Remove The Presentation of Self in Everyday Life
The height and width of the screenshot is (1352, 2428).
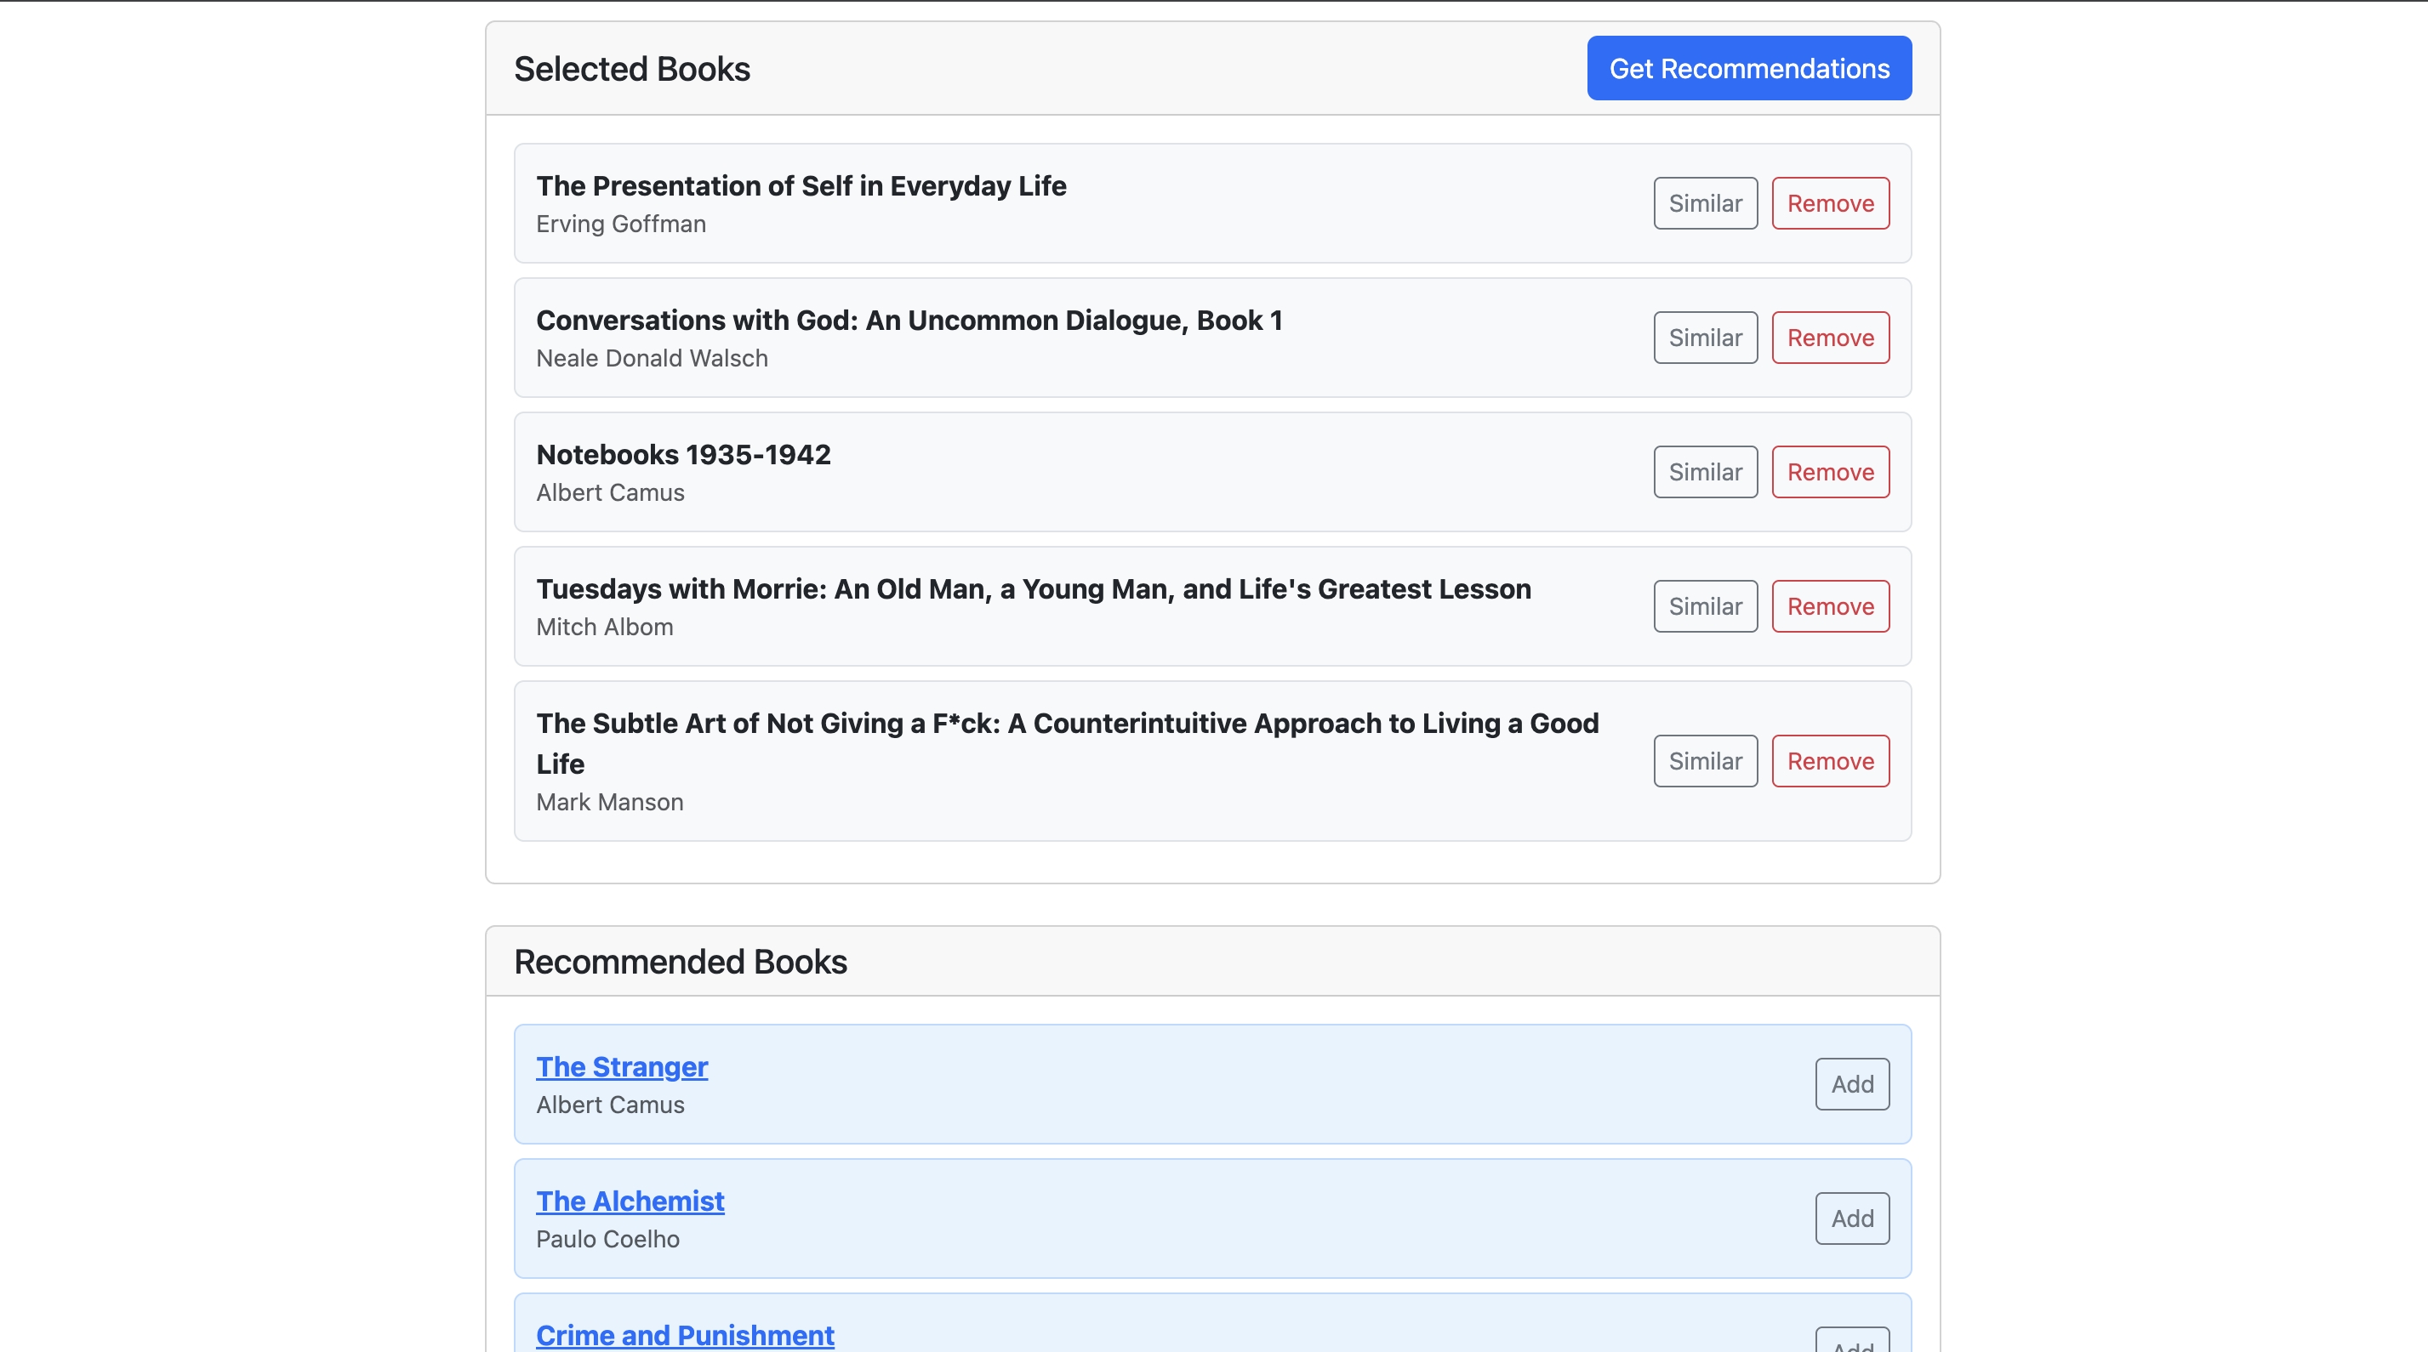[x=1829, y=203]
